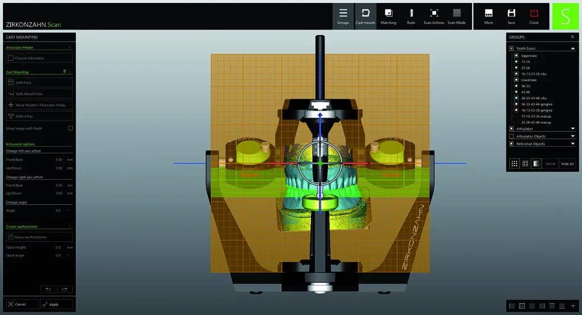The height and width of the screenshot is (315, 582).
Task: Edit the Angle value field
Action: click(x=58, y=211)
